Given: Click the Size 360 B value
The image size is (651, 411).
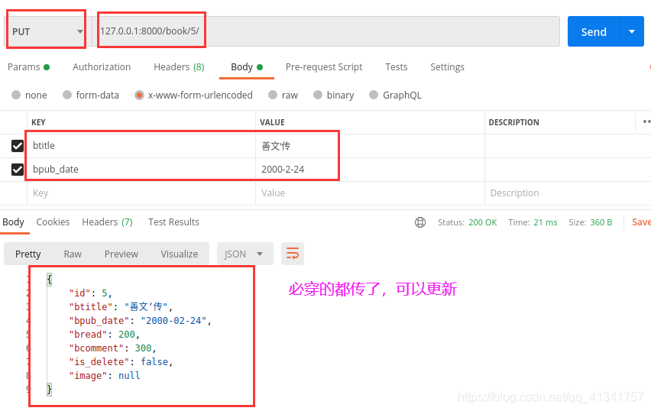Looking at the screenshot, I should (601, 222).
